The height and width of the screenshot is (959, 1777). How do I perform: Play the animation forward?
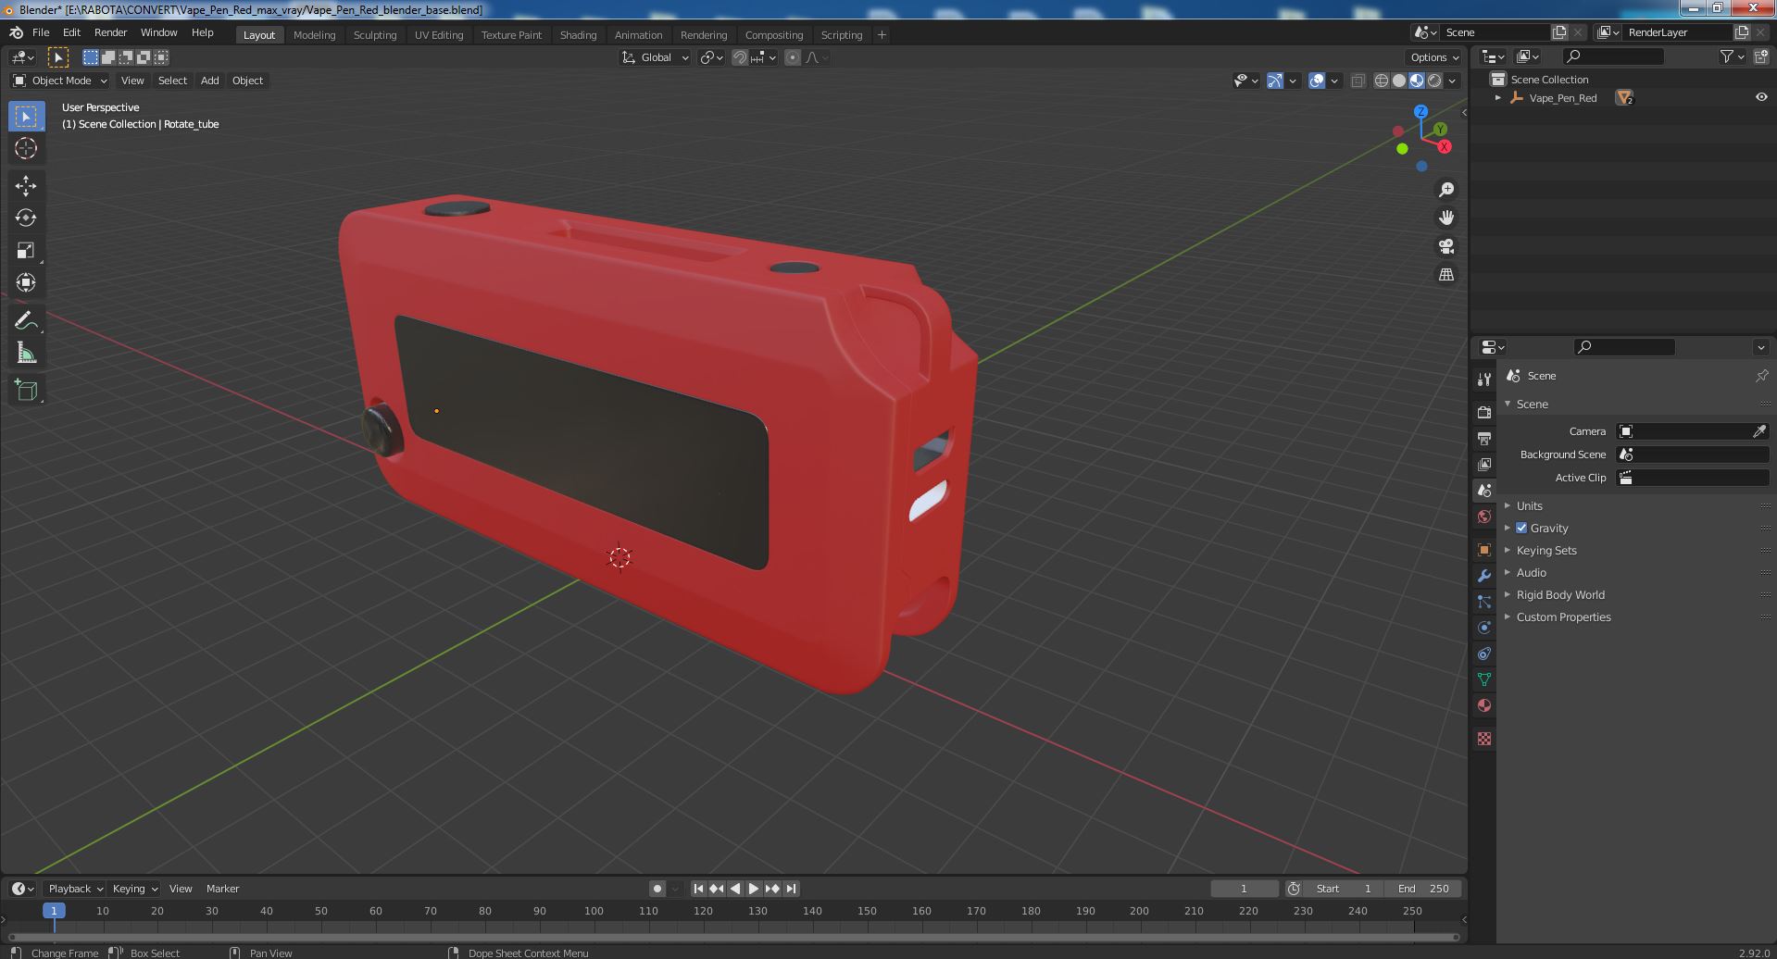coord(753,889)
